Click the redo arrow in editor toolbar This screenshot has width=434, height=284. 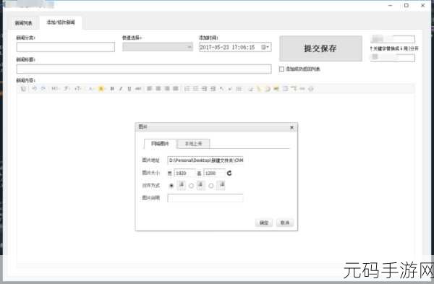pos(43,88)
